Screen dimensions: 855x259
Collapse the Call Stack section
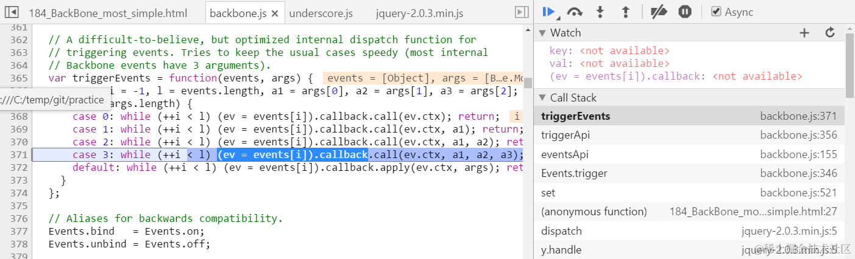click(x=542, y=98)
